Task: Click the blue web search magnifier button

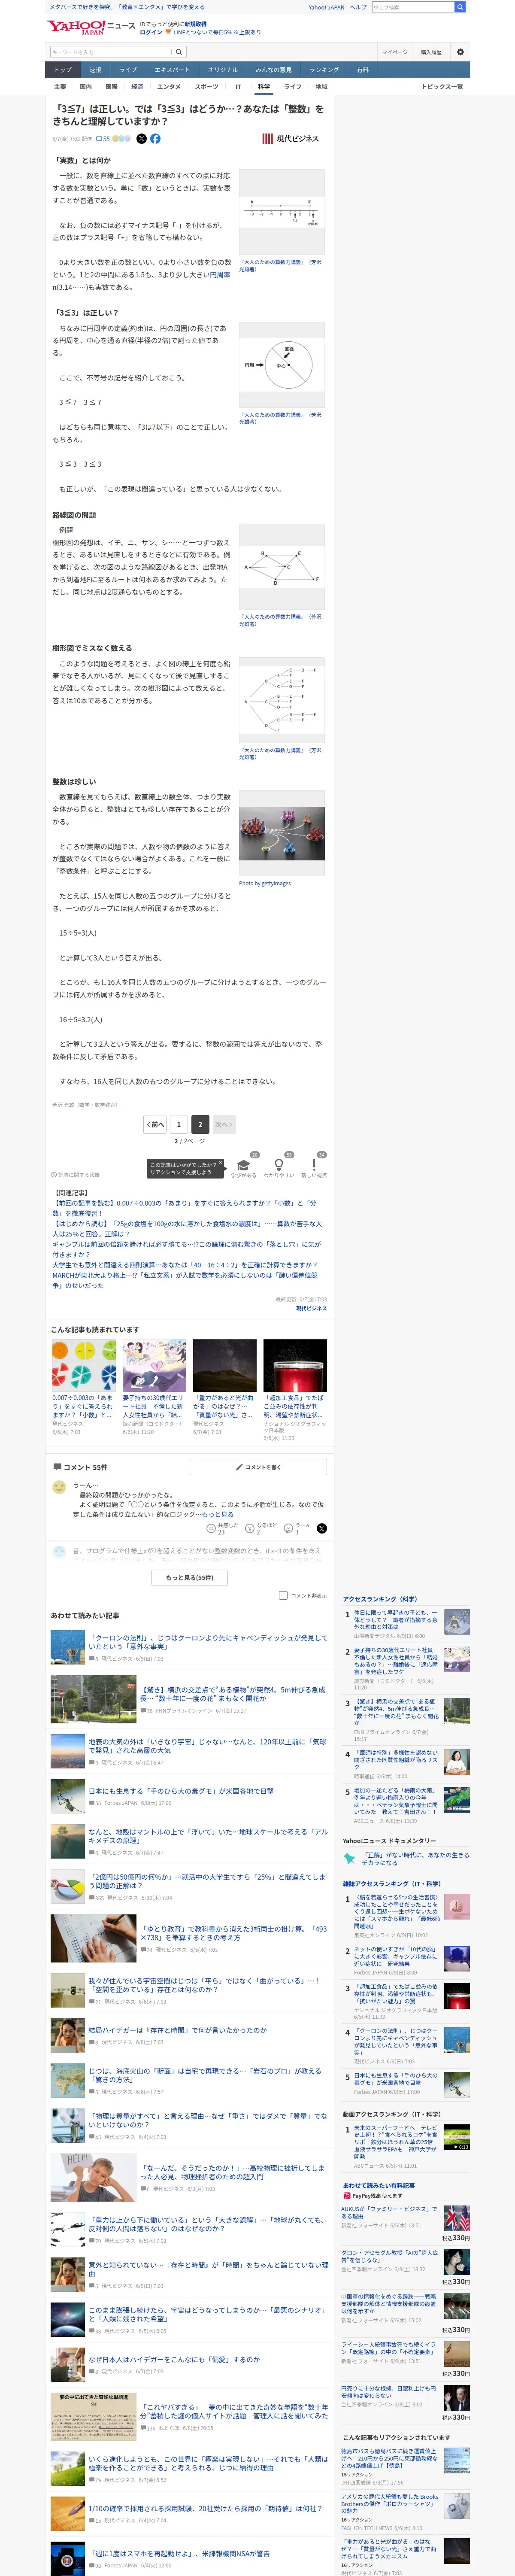Action: (460, 7)
